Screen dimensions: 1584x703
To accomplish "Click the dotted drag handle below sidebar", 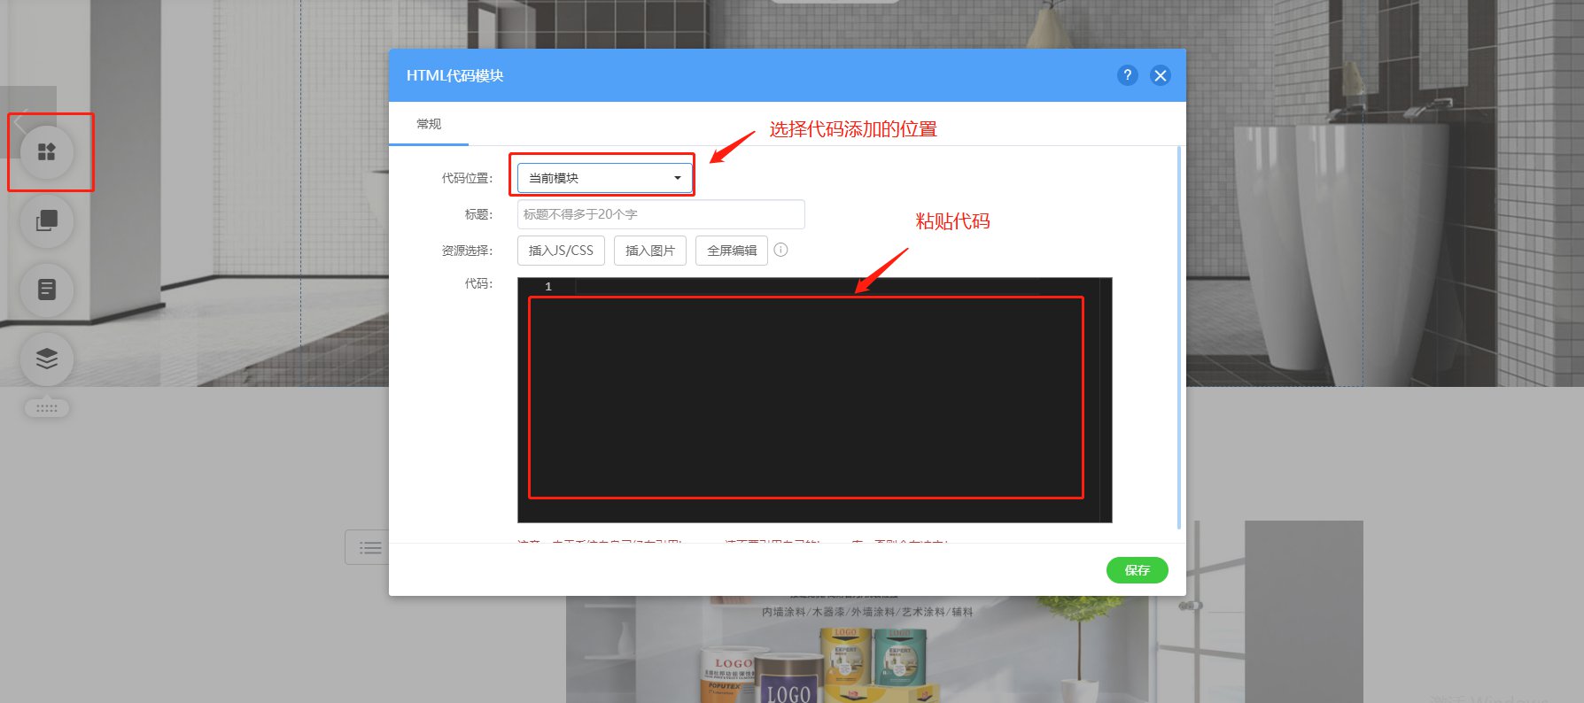I will coord(47,408).
